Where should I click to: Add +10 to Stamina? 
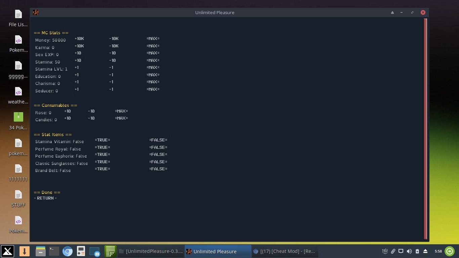tap(78, 60)
